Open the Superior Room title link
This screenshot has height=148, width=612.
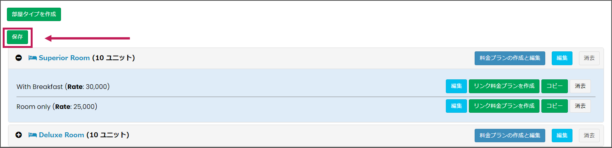[64, 58]
